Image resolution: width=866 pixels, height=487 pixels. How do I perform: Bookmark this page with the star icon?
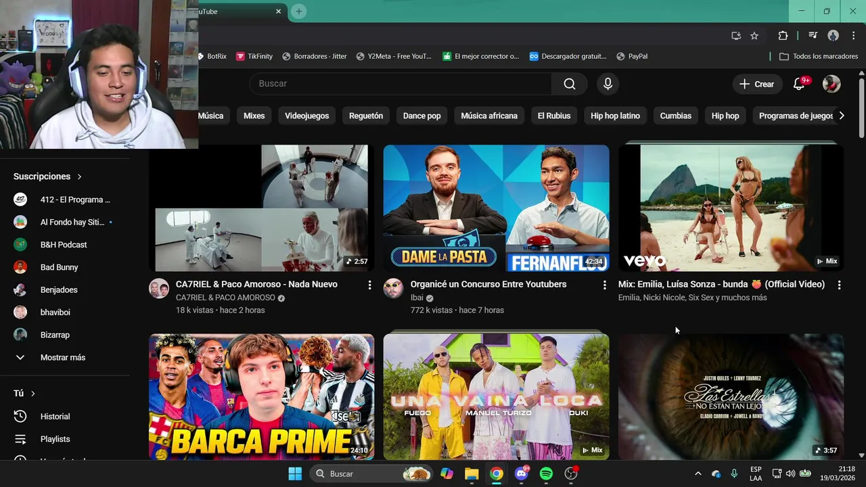[754, 36]
